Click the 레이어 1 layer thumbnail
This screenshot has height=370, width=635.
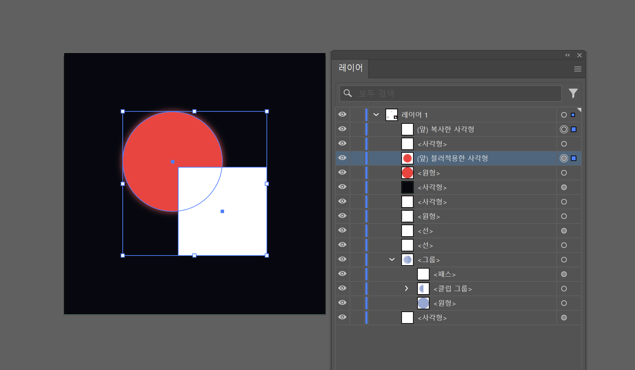coord(392,115)
